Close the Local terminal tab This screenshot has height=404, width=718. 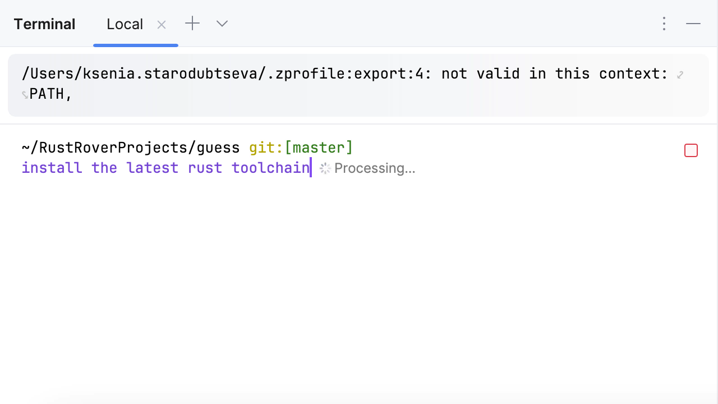coord(162,25)
